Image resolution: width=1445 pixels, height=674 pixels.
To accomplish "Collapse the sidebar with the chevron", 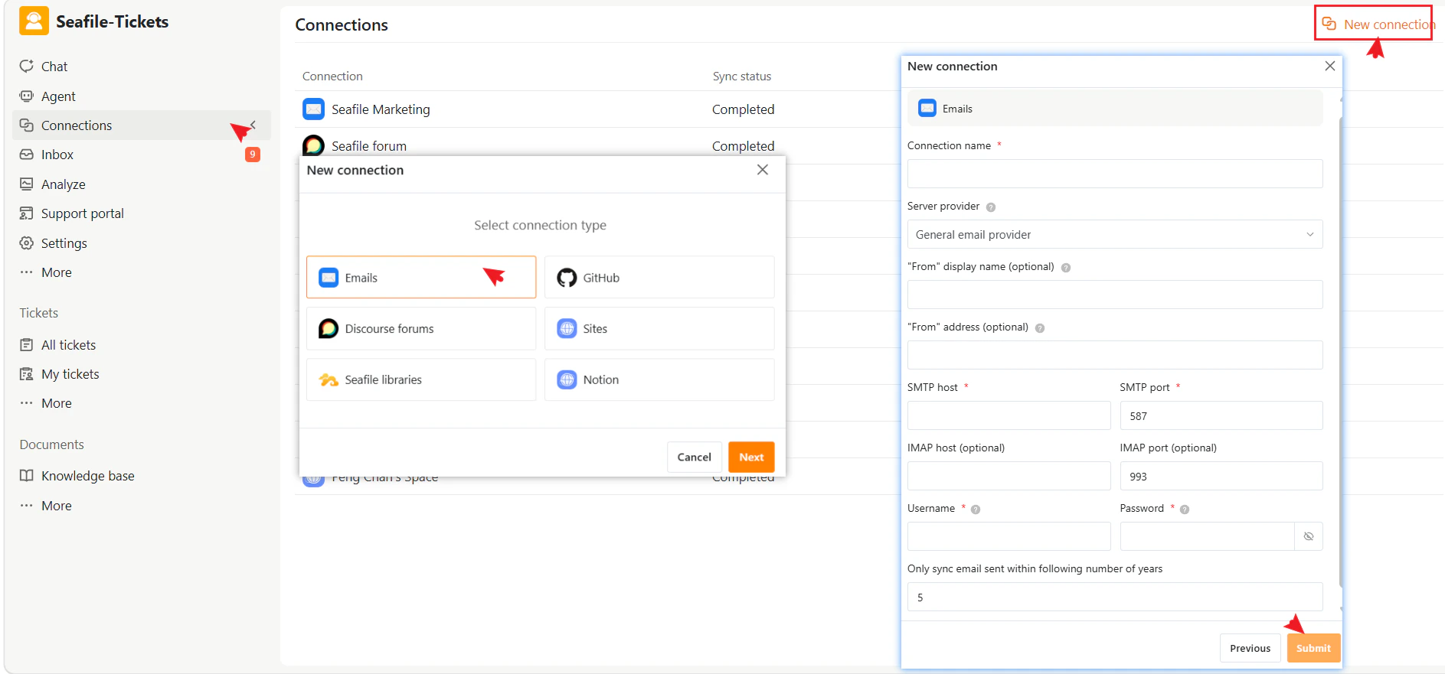I will (253, 125).
